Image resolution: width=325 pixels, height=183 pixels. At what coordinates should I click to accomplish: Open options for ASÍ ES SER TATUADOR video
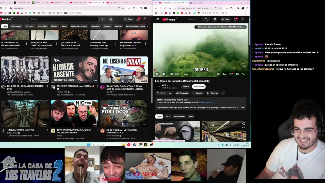point(97,86)
